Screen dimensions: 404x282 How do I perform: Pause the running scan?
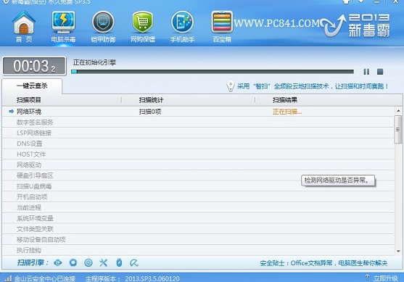(x=366, y=72)
